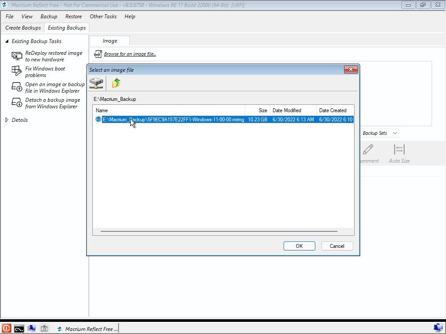Click Open an image or backup file link
Viewport: 446px width, 334px height.
55,87
